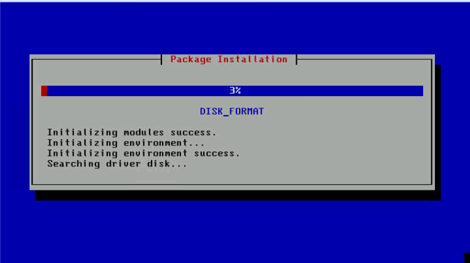The width and height of the screenshot is (470, 263).
Task: Click the red filled progress segment
Action: click(44, 91)
